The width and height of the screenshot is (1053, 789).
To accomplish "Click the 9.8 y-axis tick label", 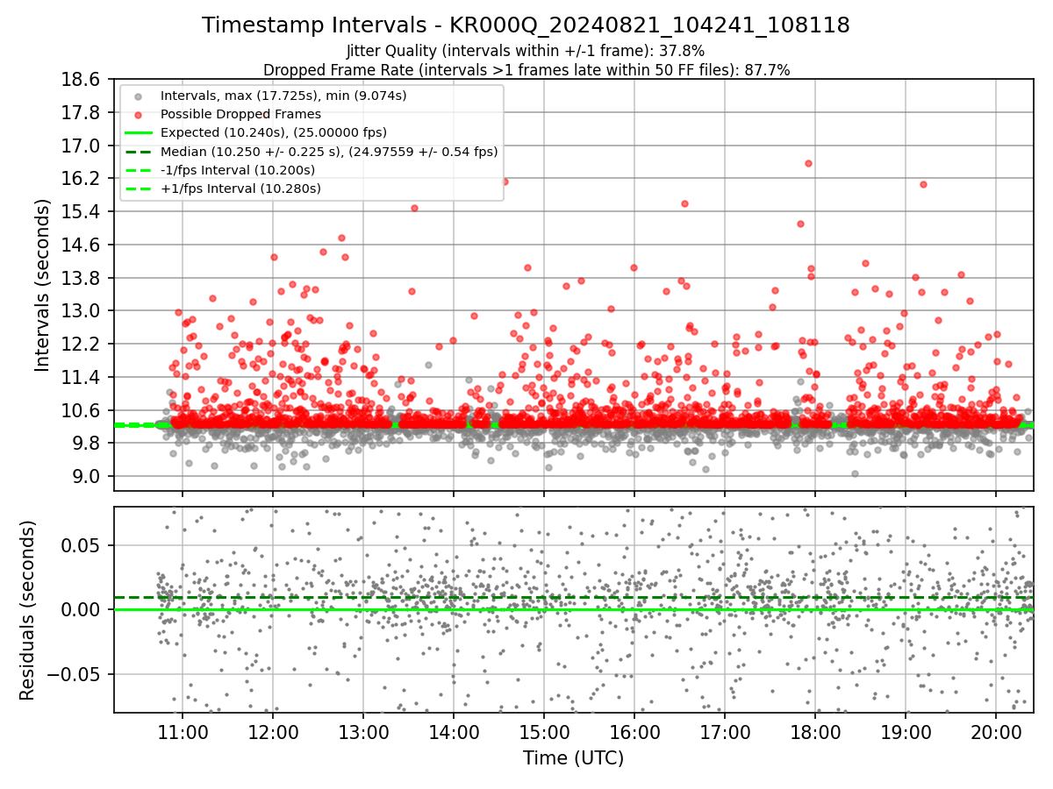I will [86, 443].
